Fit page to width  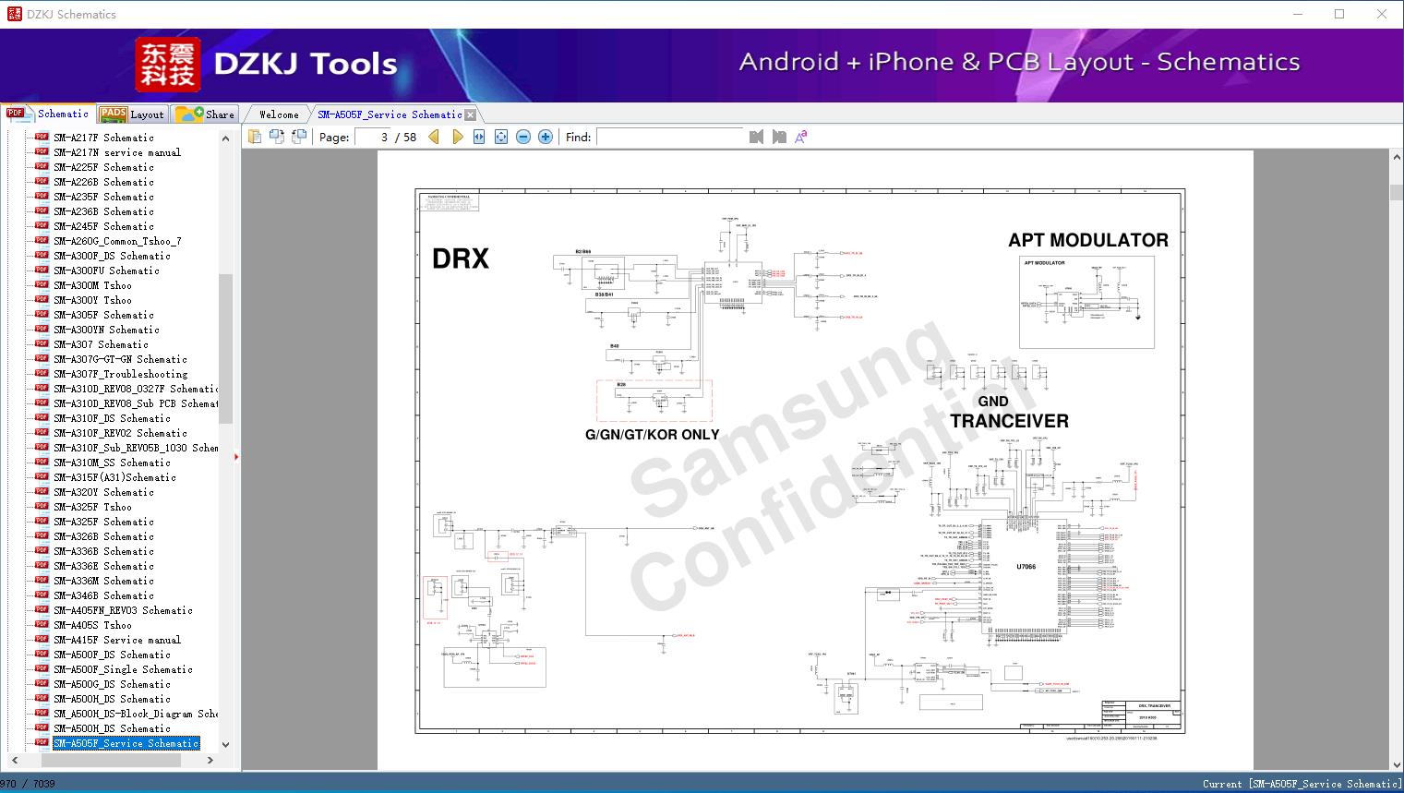[479, 137]
